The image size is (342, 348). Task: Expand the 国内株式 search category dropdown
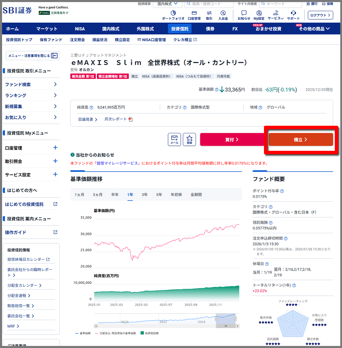(168, 3)
